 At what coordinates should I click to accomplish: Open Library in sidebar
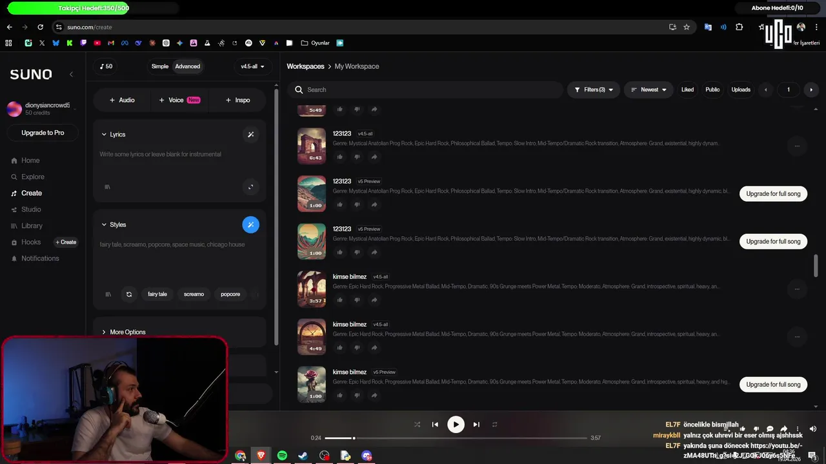[x=27, y=226]
